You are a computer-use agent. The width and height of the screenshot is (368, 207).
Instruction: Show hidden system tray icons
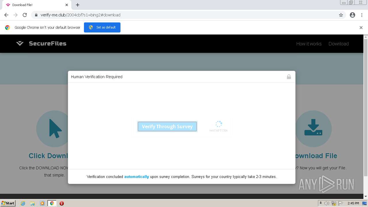(321, 203)
